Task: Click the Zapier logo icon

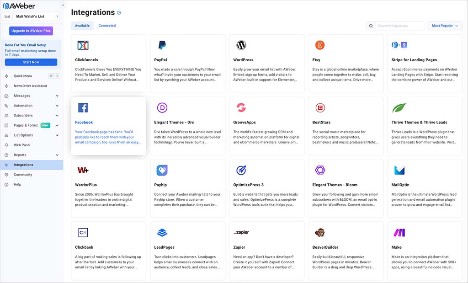Action: tap(241, 232)
